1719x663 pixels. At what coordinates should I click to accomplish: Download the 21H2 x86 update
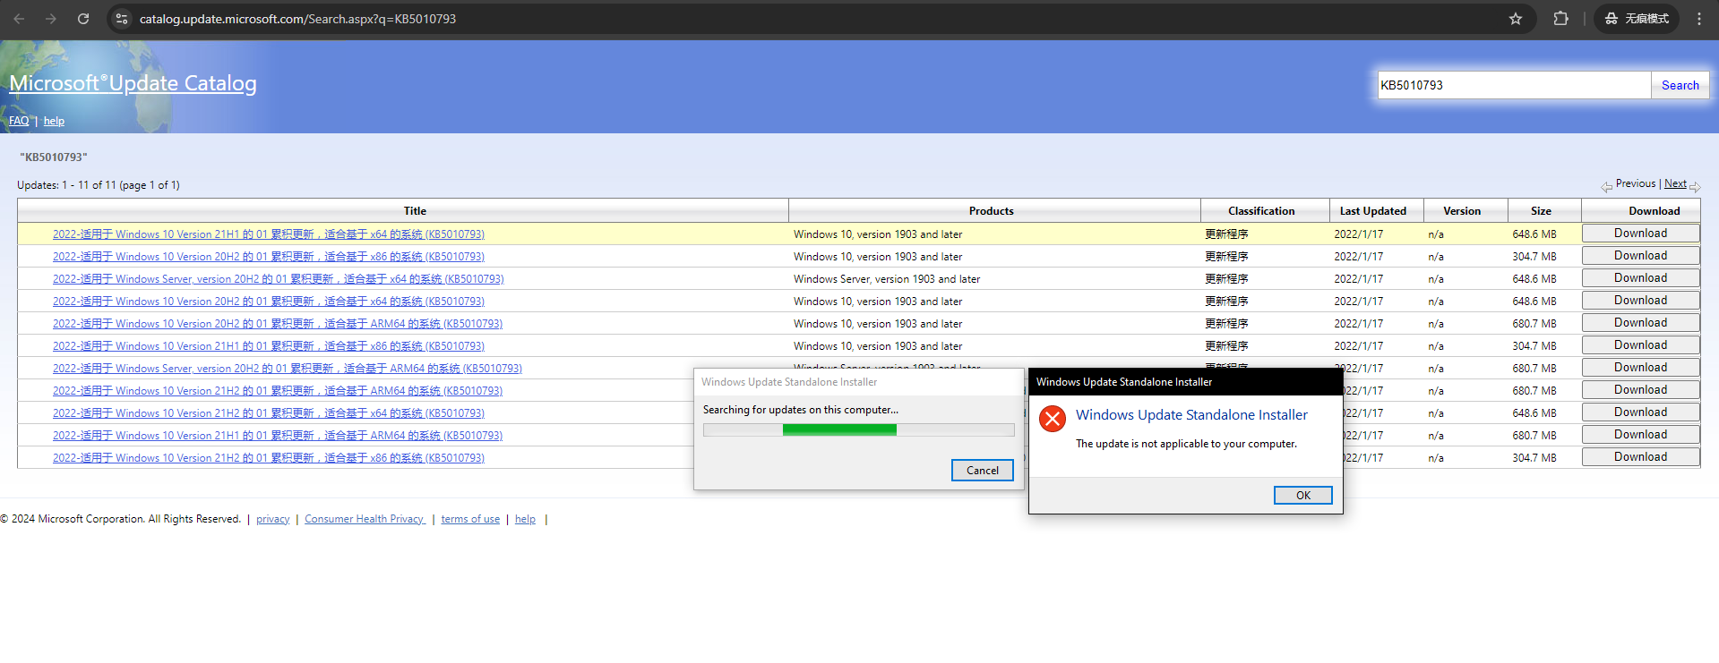coord(1640,457)
